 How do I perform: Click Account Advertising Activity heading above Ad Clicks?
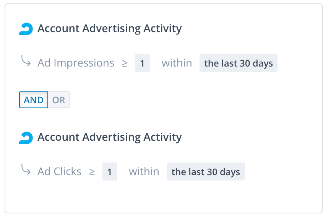tap(109, 137)
